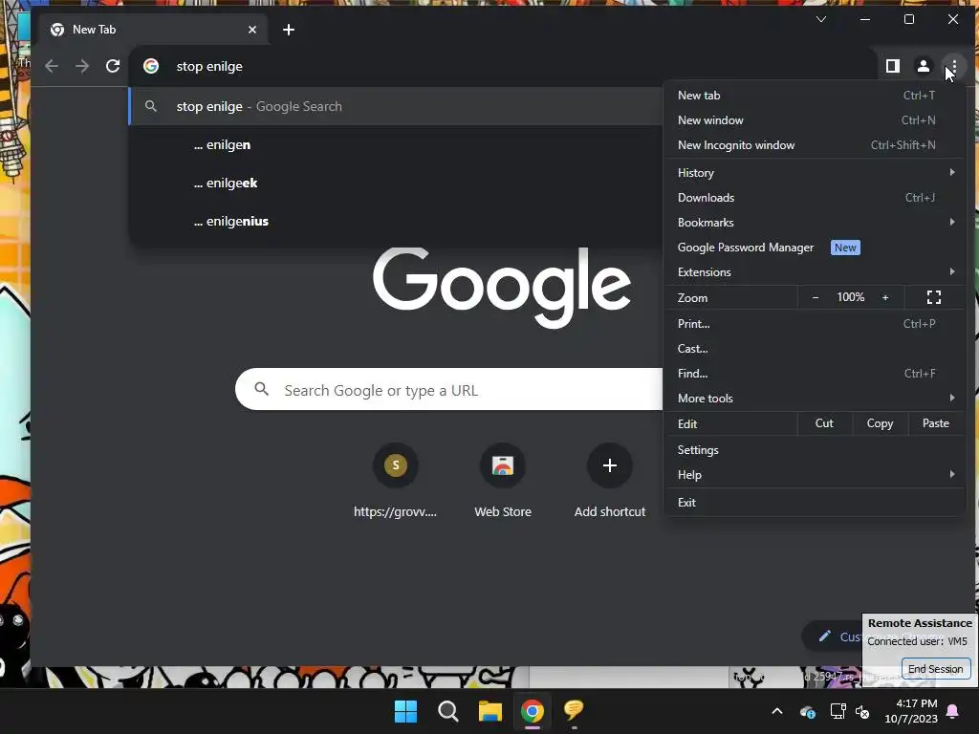
Task: Open the tab search chevron in the title bar
Action: click(821, 19)
